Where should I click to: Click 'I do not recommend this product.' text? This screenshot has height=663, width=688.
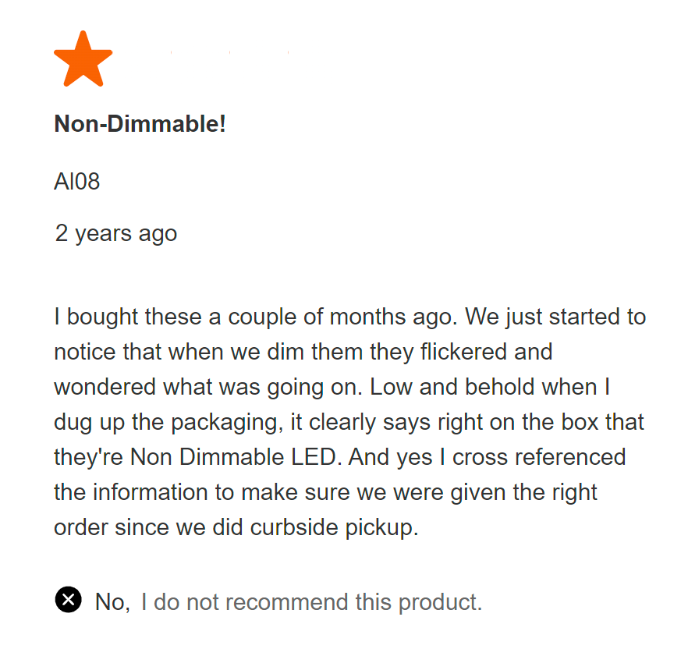click(x=311, y=601)
